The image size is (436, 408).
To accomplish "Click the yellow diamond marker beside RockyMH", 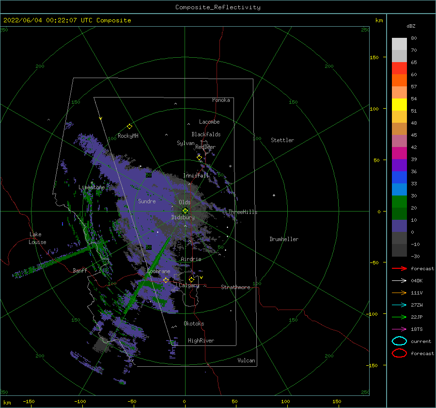I will pyautogui.click(x=129, y=127).
